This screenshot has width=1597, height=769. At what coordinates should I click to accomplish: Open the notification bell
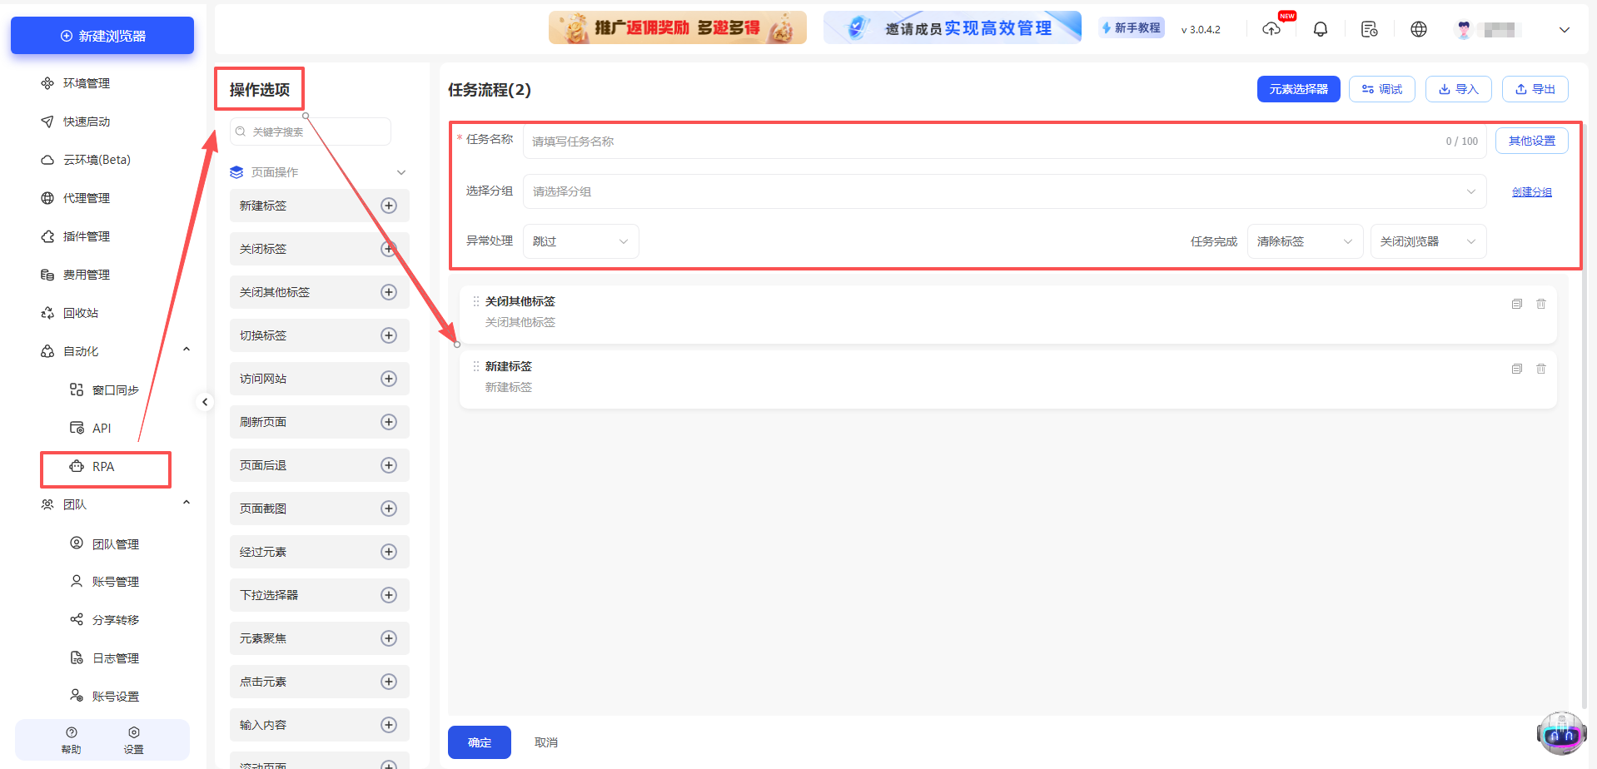tap(1320, 28)
